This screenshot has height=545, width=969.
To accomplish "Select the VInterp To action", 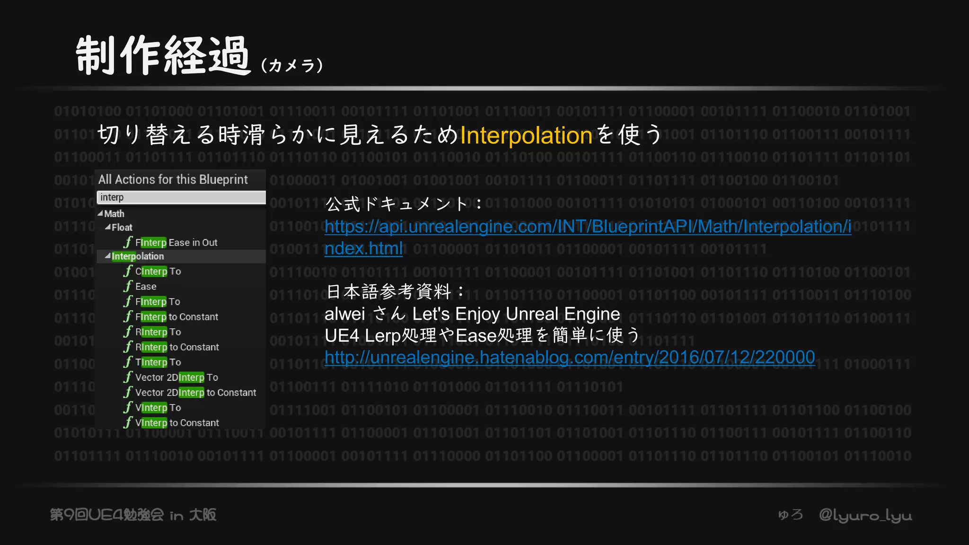I will tap(158, 408).
